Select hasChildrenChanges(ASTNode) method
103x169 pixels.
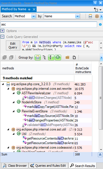(x=49, y=98)
